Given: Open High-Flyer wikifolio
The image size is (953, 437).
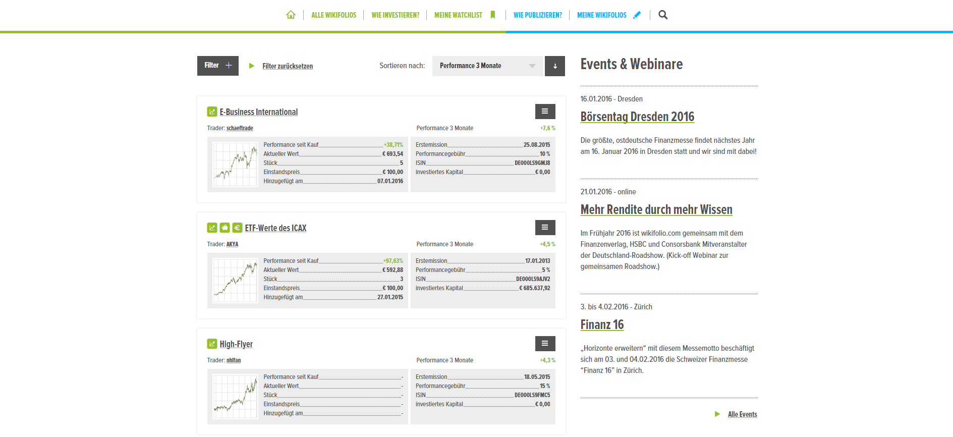Looking at the screenshot, I should pos(236,344).
